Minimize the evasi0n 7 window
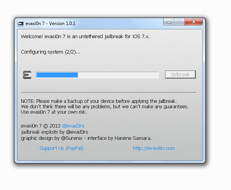Screen dimensions: 231x190 click(169, 22)
